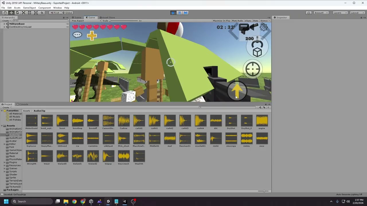Collapse the Favorites section

pyautogui.click(x=2, y=111)
